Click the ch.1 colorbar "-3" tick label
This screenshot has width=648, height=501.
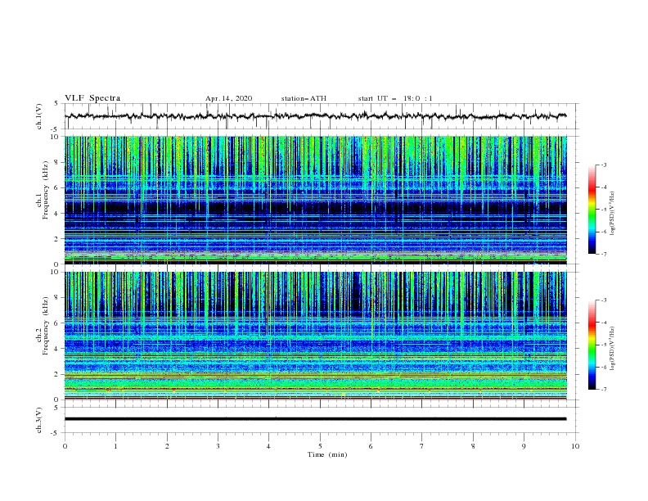click(604, 165)
